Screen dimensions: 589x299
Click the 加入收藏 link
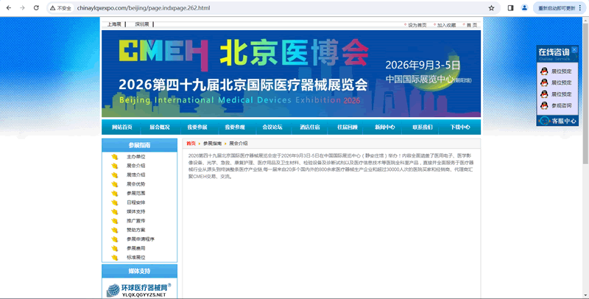coord(445,25)
